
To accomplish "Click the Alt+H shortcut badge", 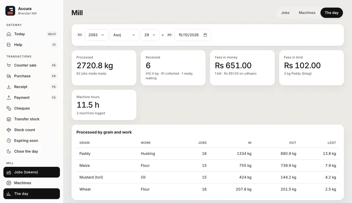I will 51,34.
